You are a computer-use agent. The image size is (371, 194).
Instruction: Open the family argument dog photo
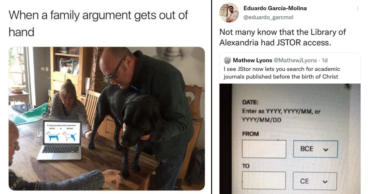pos(107,119)
